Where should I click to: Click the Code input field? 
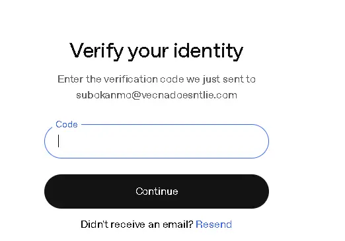pyautogui.click(x=157, y=141)
